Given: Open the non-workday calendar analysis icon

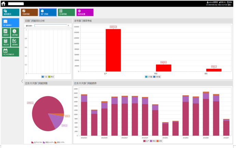Looking at the screenshot, I should (x=10, y=52).
